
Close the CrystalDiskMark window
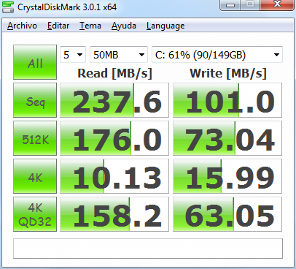277,5
